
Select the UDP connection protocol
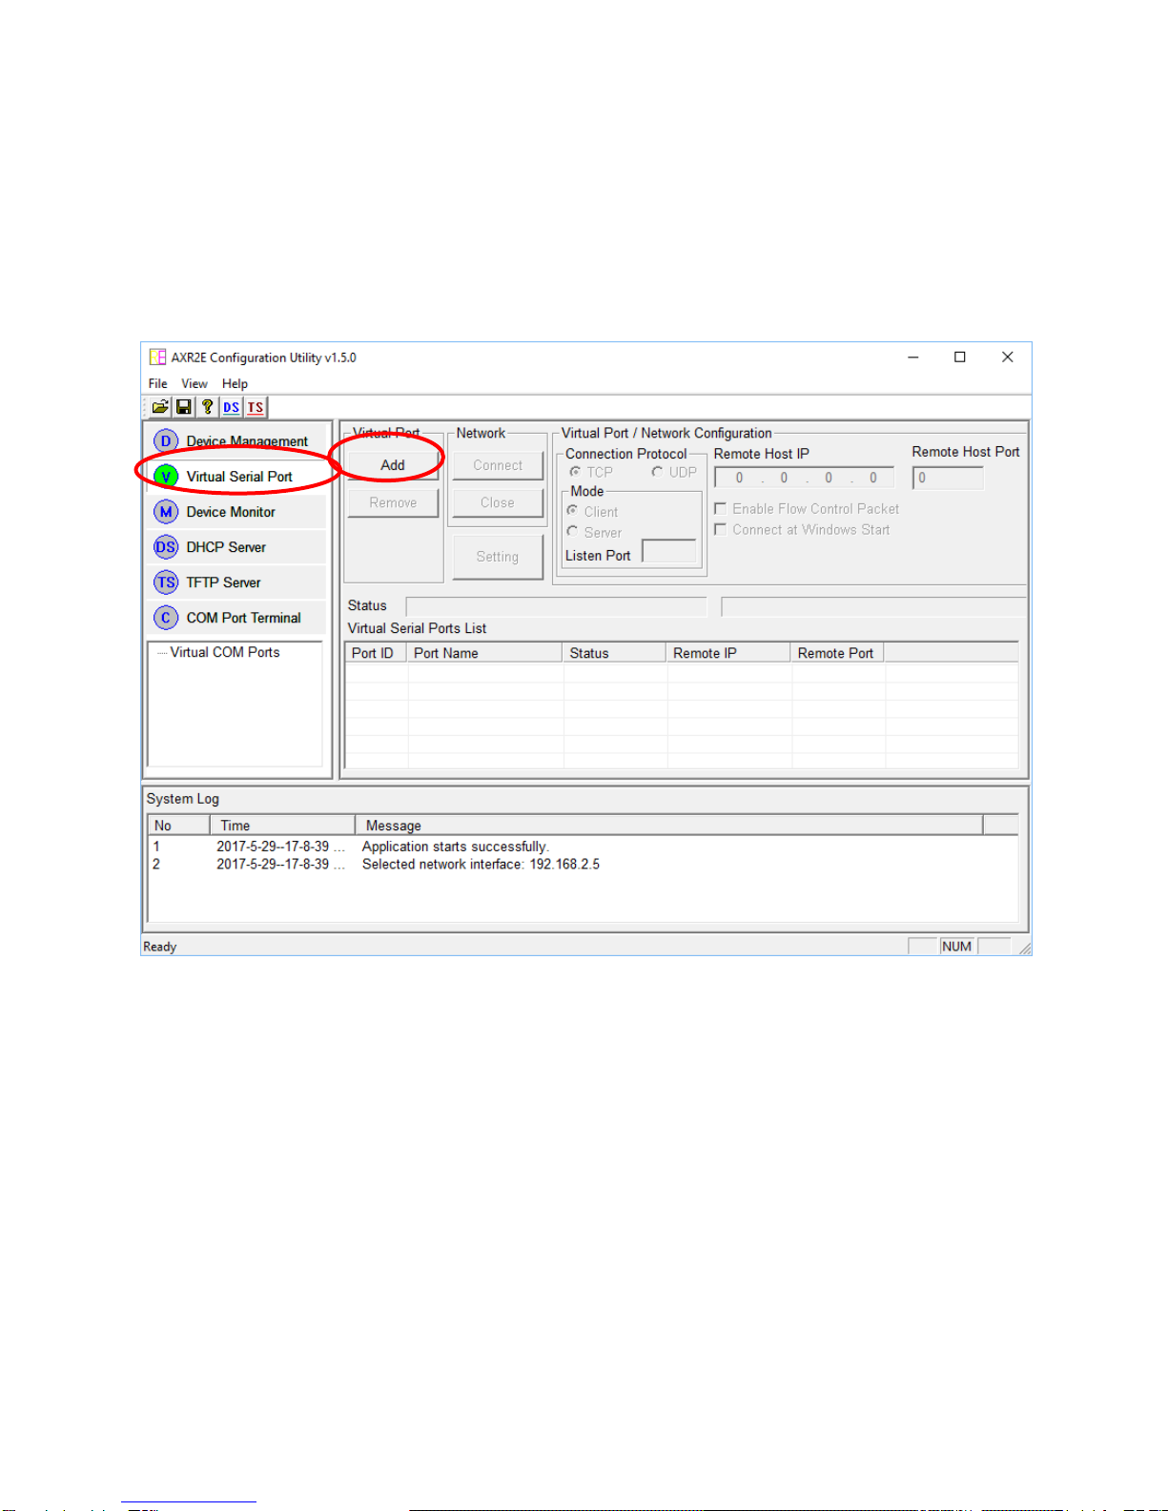pos(674,472)
